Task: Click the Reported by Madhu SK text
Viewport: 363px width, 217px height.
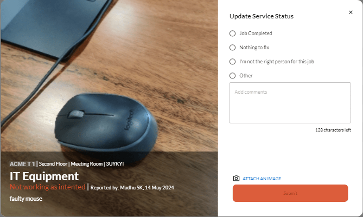Action: pos(132,188)
